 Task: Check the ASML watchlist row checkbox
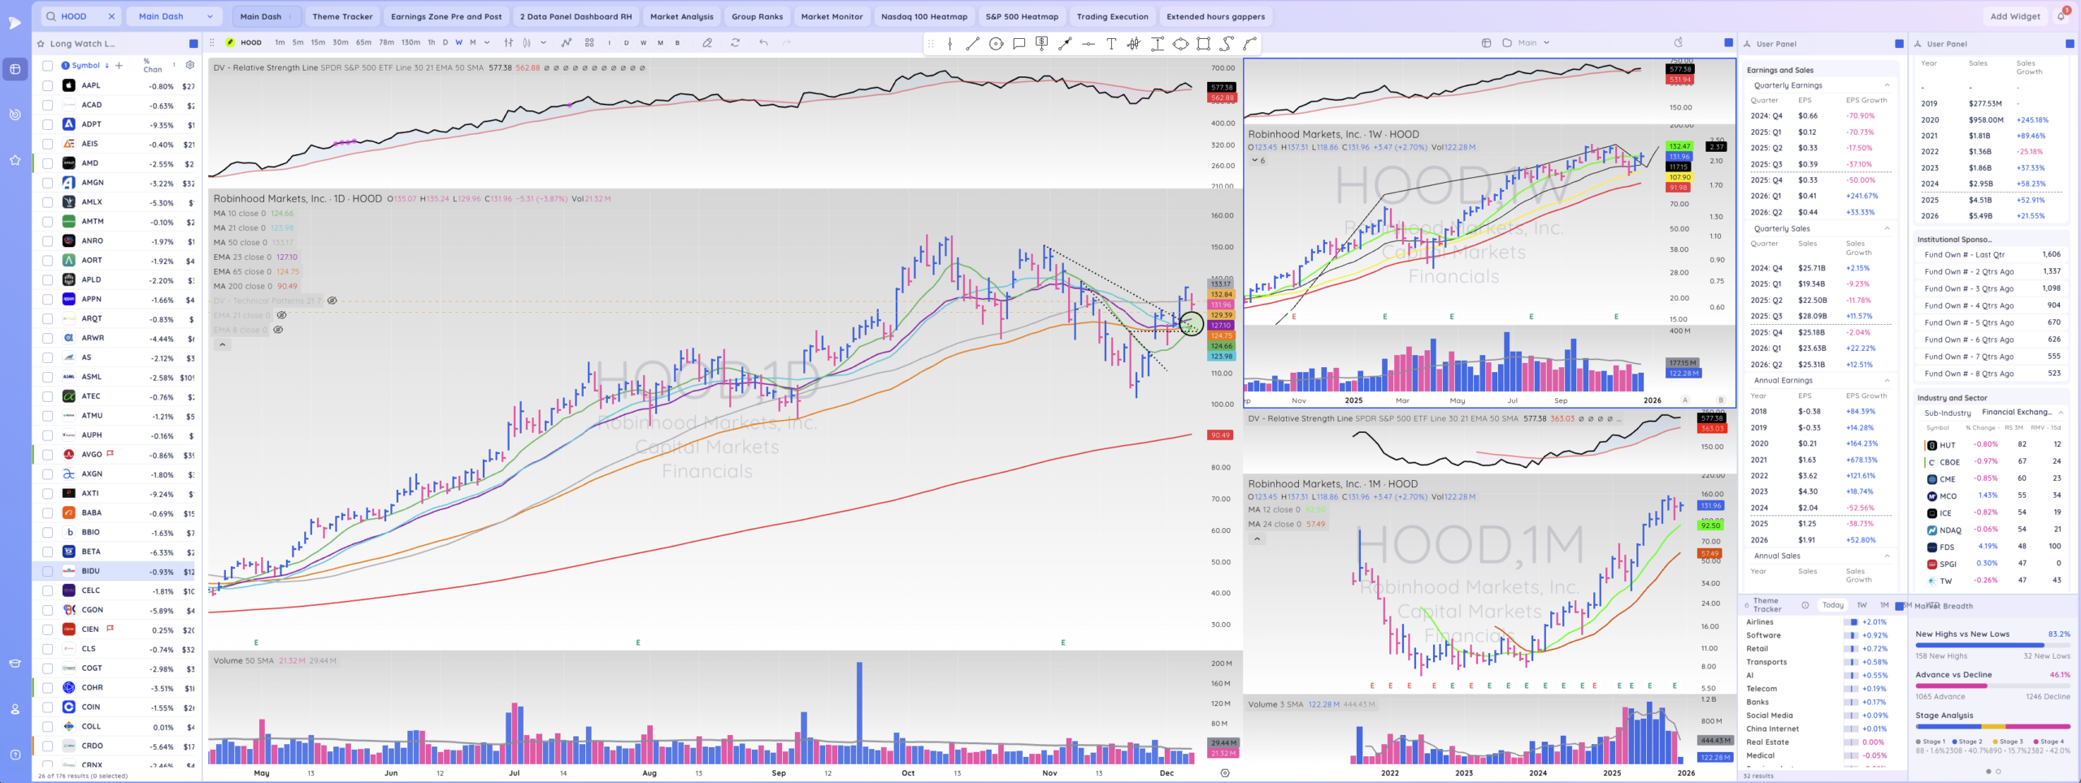(x=47, y=377)
